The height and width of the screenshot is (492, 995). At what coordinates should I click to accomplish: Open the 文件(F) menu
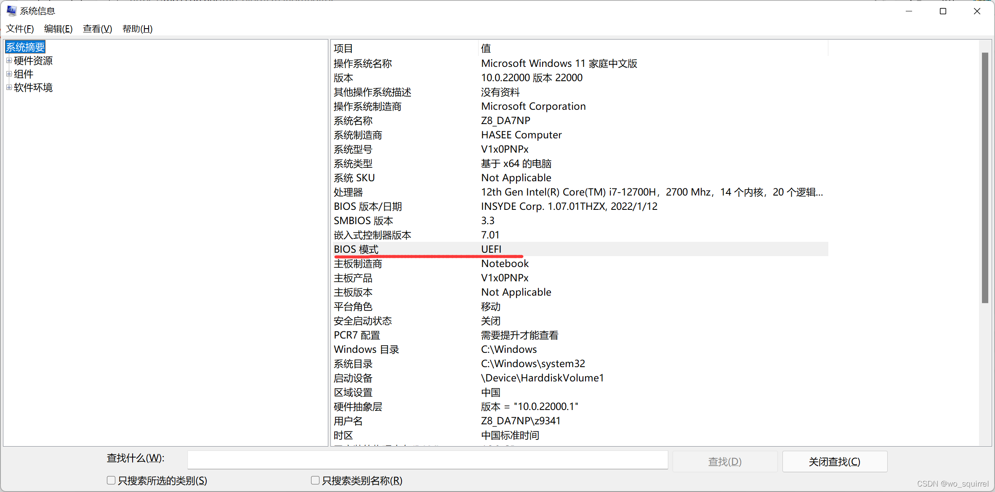tap(20, 29)
